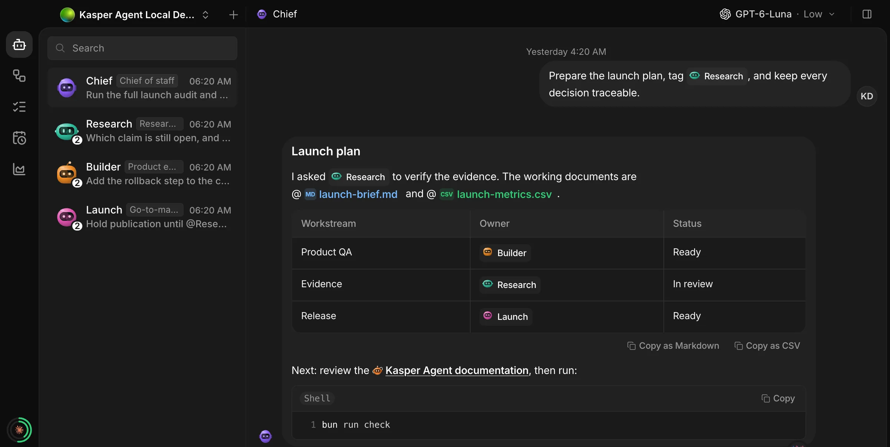The image size is (890, 447).
Task: Open the Chief conversation
Action: point(142,87)
